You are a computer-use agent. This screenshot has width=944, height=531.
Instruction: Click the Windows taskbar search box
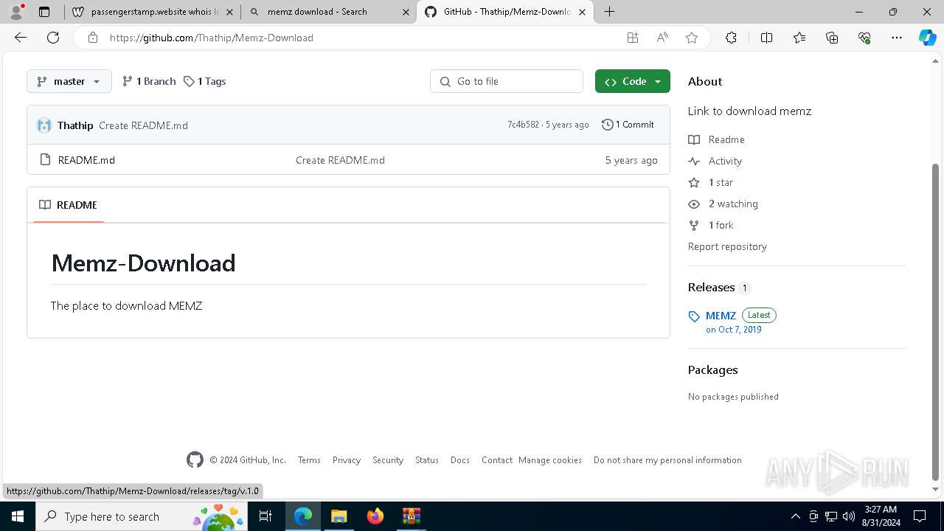pyautogui.click(x=142, y=516)
